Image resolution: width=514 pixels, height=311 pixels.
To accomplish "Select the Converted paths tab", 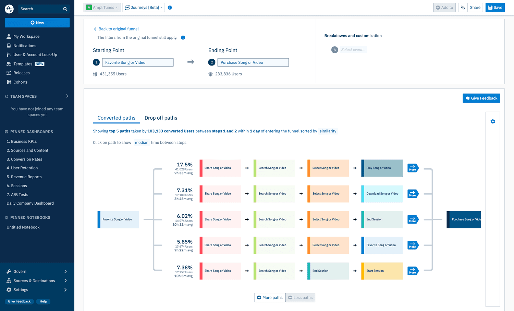I will coord(116,118).
